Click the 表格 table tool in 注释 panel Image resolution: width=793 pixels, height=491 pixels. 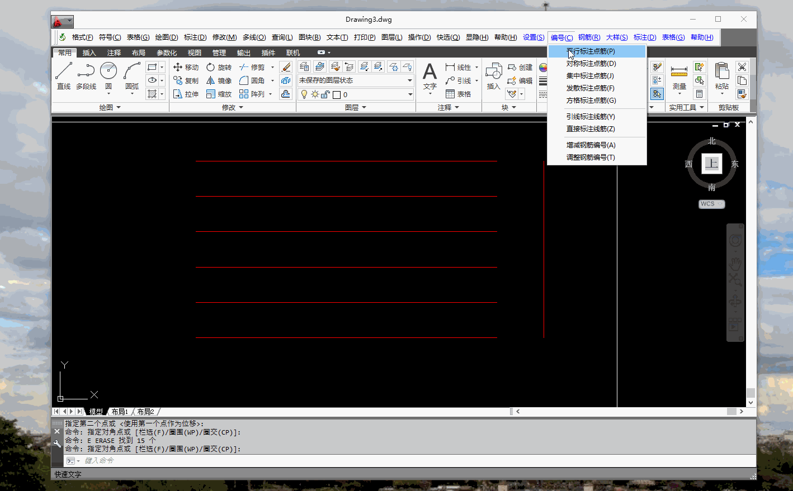(x=459, y=94)
